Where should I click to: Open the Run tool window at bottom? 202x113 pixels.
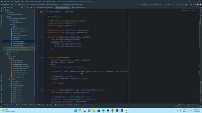point(18,105)
